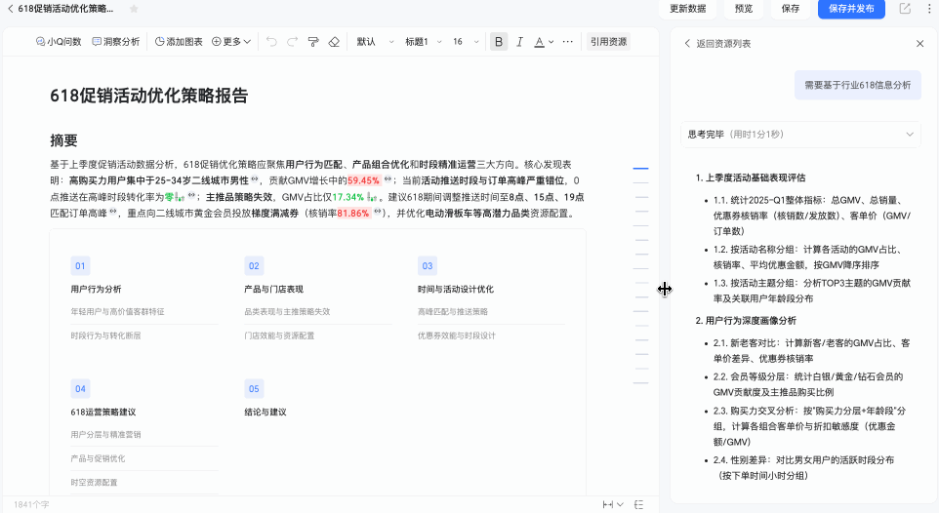Screen dimensions: 939x513
Task: Click the 预览 button
Action: (x=743, y=9)
